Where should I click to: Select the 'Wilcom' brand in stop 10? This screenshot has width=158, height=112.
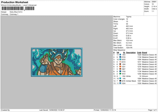[145, 76]
